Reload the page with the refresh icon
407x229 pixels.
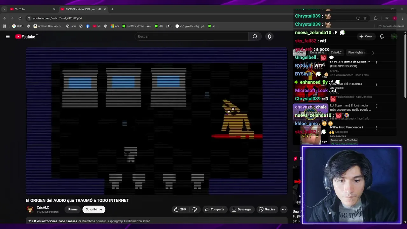20,18
